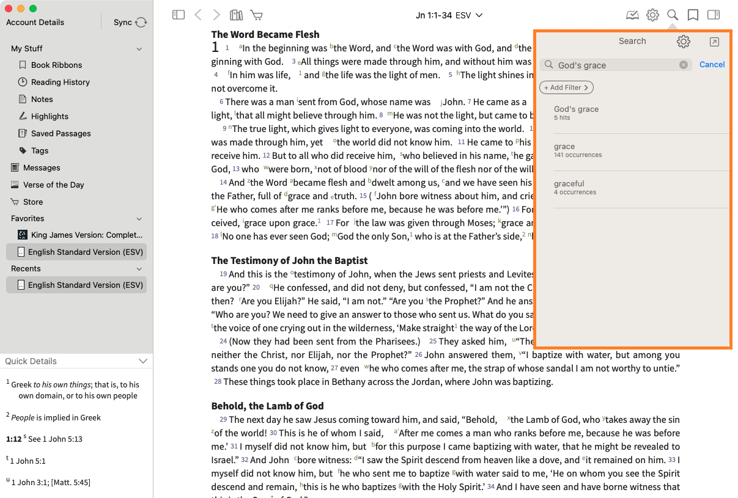Image resolution: width=738 pixels, height=498 pixels.
Task: Click Cancel in the search panel
Action: click(x=712, y=65)
